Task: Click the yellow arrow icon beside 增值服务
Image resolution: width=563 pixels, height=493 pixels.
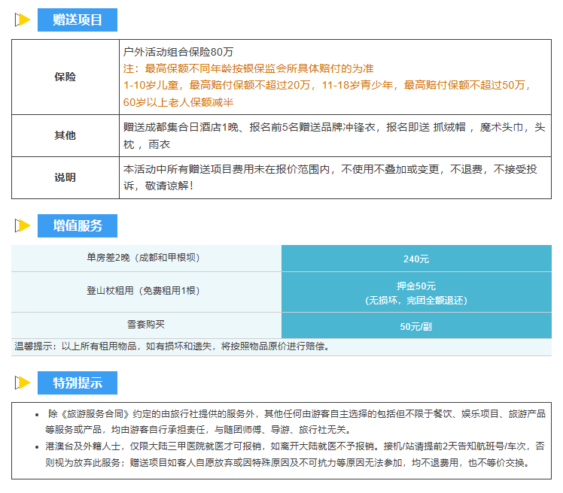Action: [x=23, y=225]
